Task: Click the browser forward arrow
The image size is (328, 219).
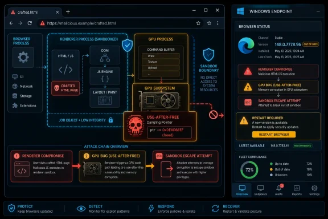Action: (x=20, y=23)
